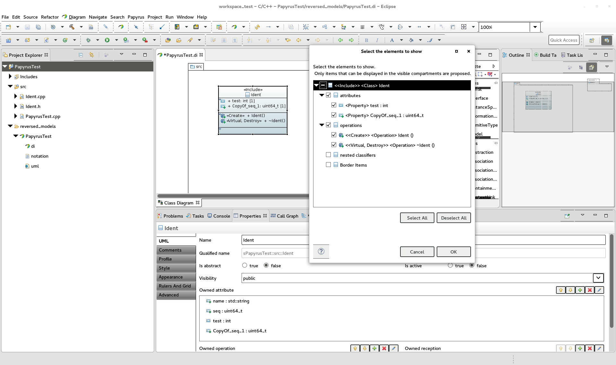Open the Advanced properties tab
The width and height of the screenshot is (616, 365).
176,295
